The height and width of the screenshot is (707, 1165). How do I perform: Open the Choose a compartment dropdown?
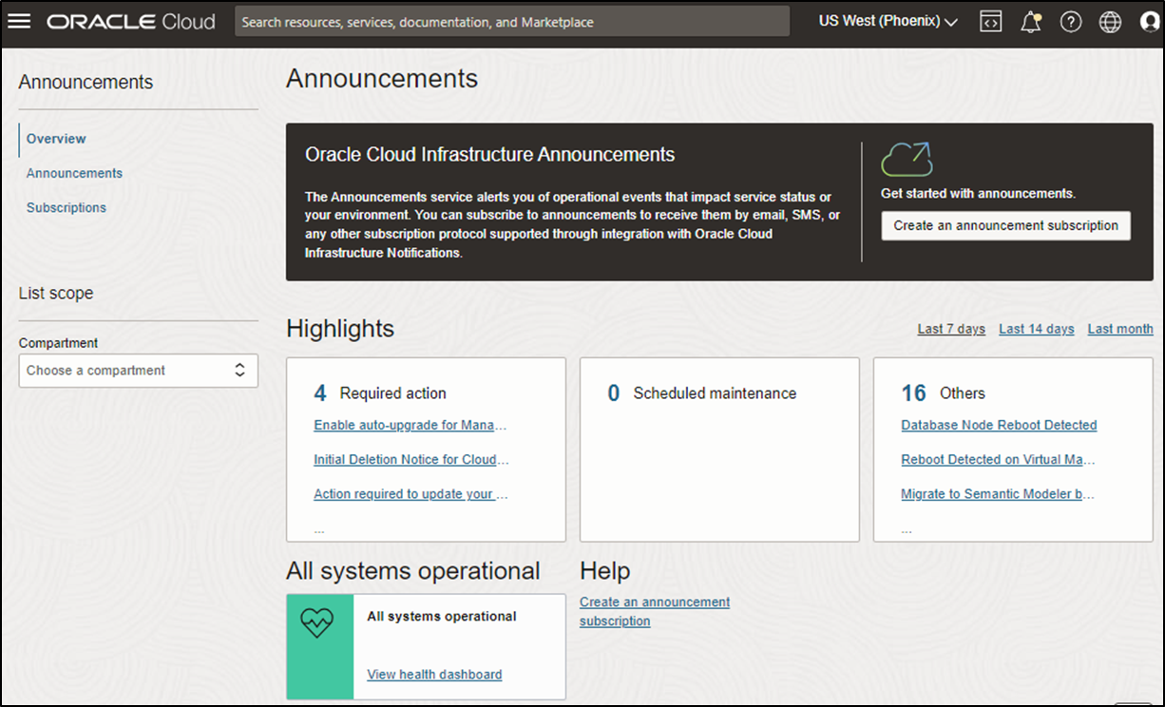138,371
